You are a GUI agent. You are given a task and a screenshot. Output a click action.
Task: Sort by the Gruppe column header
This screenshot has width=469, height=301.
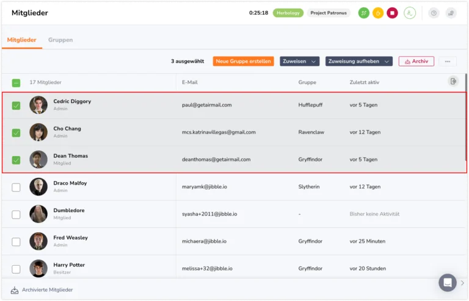click(307, 82)
